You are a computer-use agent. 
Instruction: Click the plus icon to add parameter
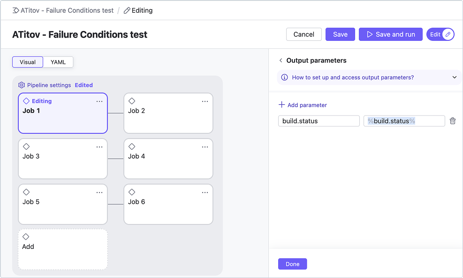pyautogui.click(x=282, y=105)
